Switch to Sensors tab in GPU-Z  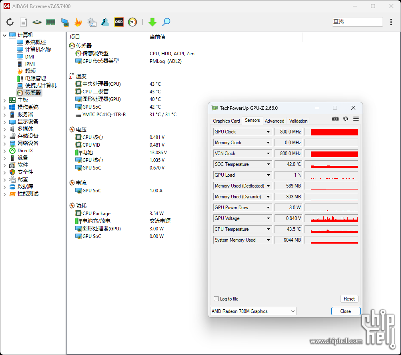[x=253, y=120]
